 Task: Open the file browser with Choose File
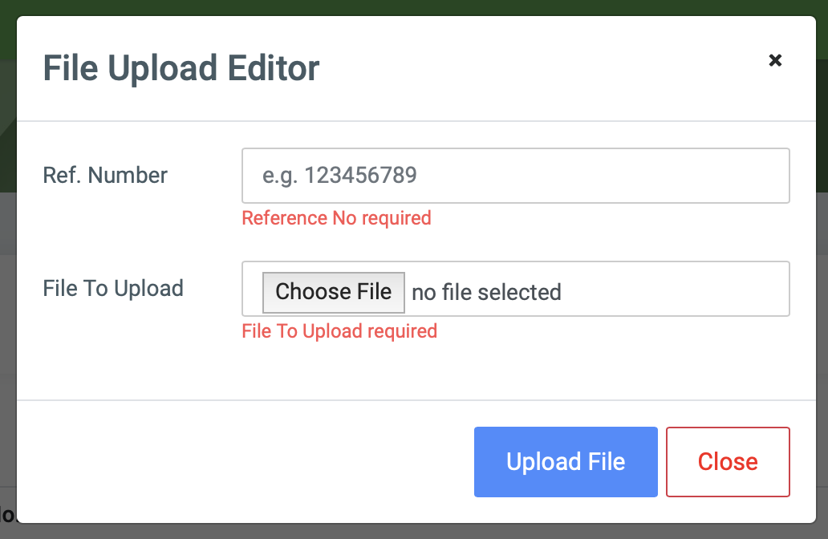pos(333,292)
